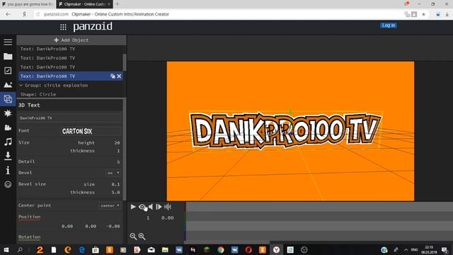This screenshot has width=453, height=255.
Task: Click the Bevel size value 0.1
Action: click(x=115, y=184)
